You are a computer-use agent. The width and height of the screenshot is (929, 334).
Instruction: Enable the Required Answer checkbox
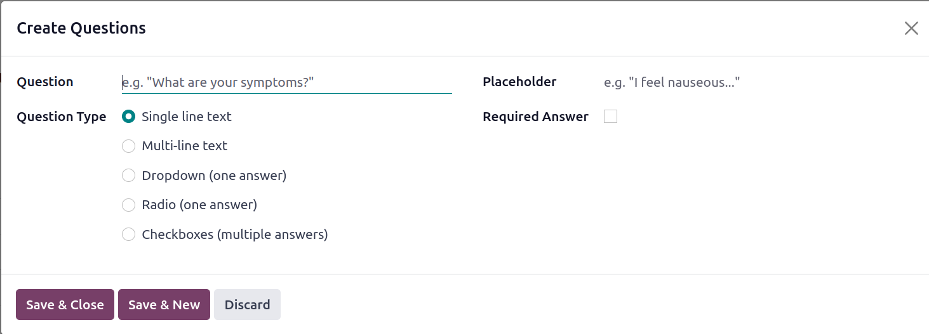pos(610,117)
